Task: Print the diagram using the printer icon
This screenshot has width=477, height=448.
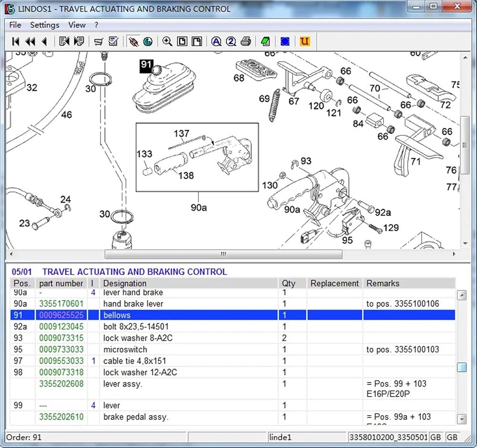Action: click(246, 41)
